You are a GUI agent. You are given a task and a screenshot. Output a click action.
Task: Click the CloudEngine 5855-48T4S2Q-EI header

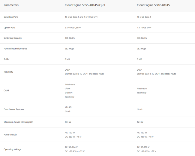point(85,5)
